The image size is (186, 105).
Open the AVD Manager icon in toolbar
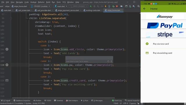(130, 6)
